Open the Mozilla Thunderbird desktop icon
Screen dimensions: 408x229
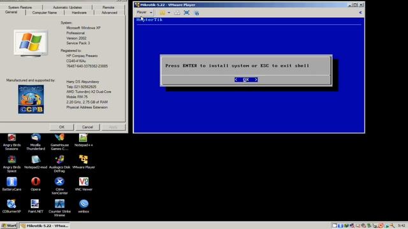click(36, 142)
